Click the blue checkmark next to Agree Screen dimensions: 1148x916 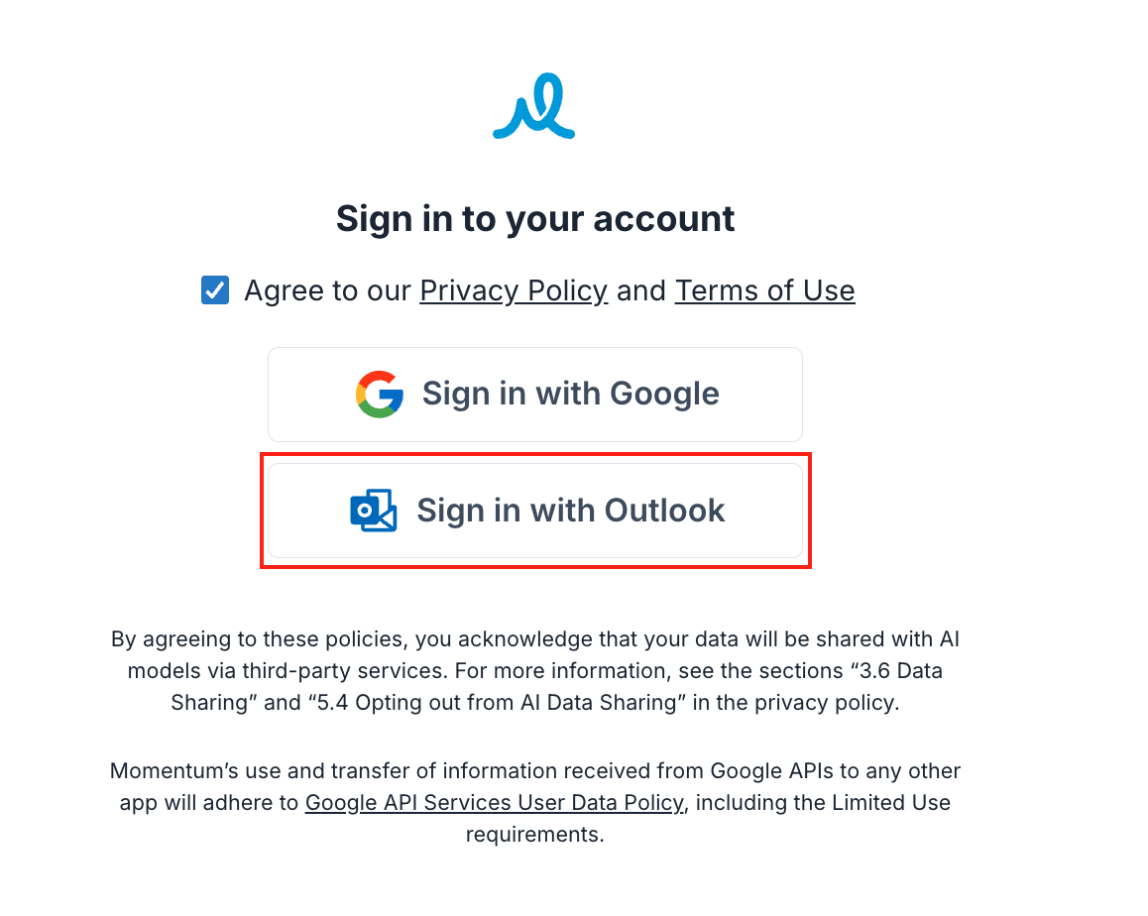tap(215, 289)
